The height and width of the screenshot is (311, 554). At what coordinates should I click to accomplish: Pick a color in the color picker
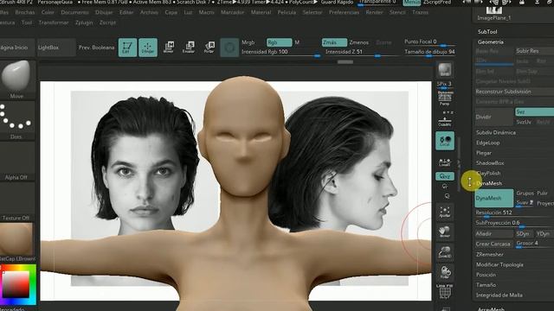coord(17,284)
